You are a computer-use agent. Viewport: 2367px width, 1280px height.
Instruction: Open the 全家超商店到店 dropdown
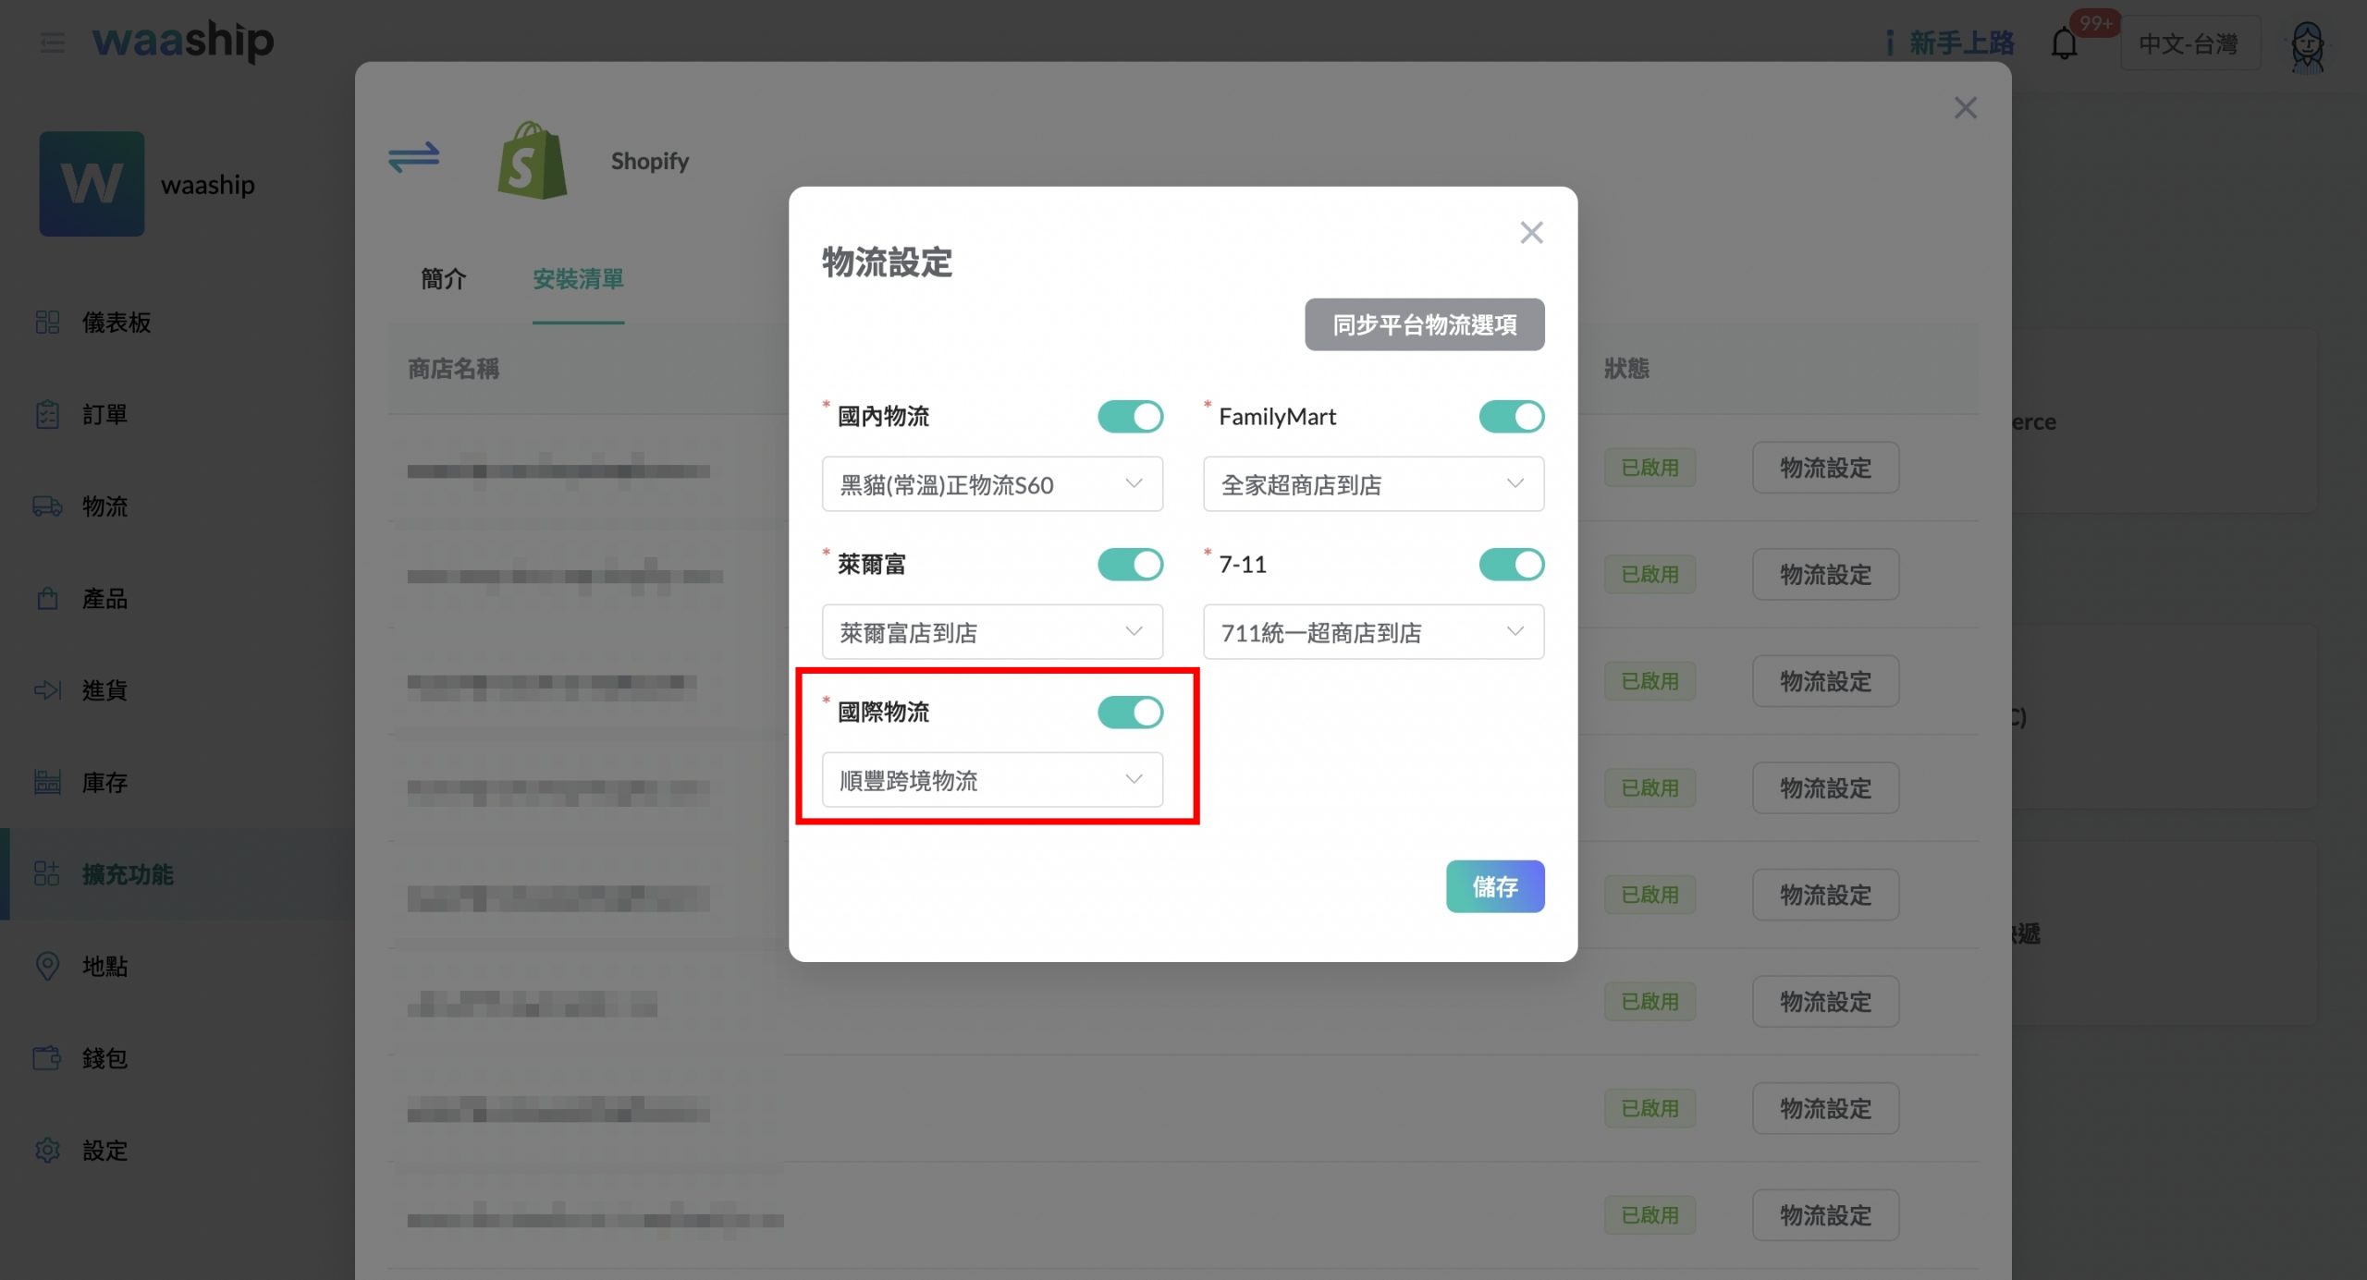pos(1372,484)
